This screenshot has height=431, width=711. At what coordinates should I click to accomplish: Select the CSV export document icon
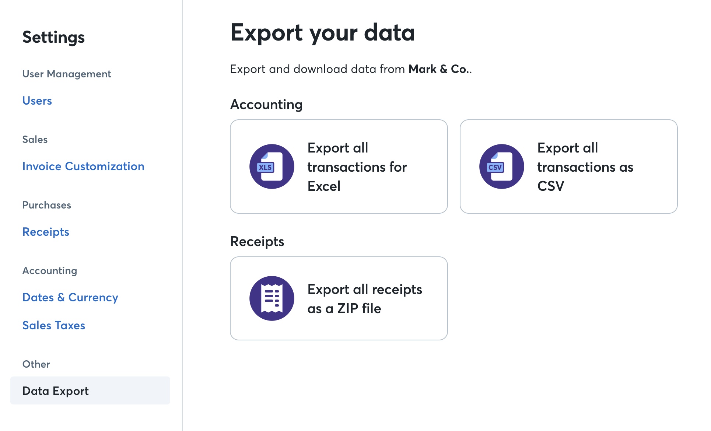click(501, 167)
